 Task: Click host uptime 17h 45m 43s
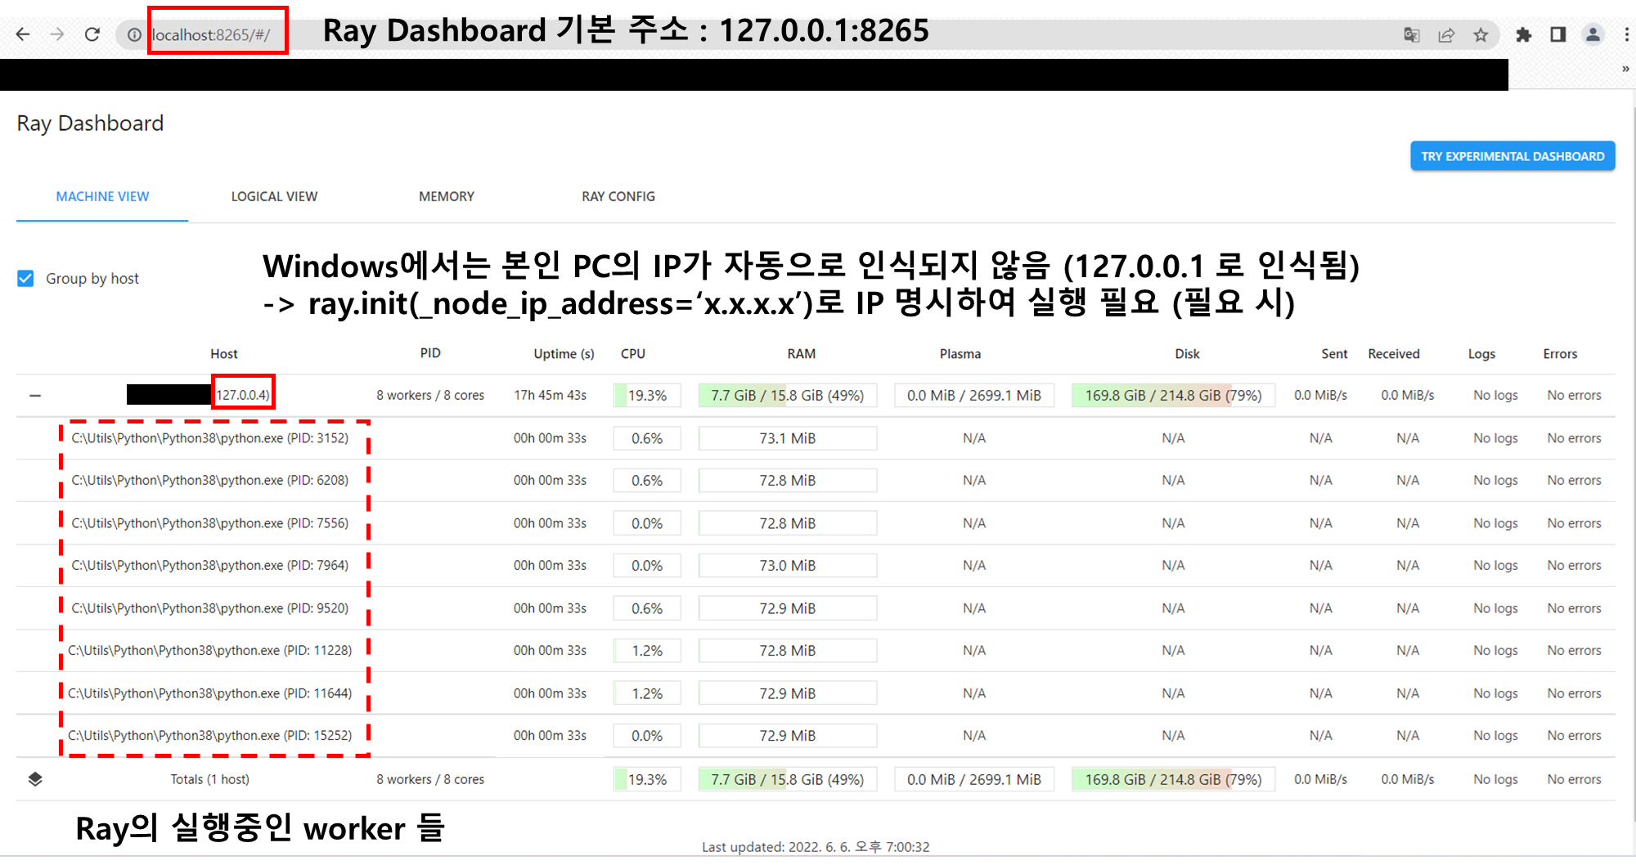click(550, 396)
